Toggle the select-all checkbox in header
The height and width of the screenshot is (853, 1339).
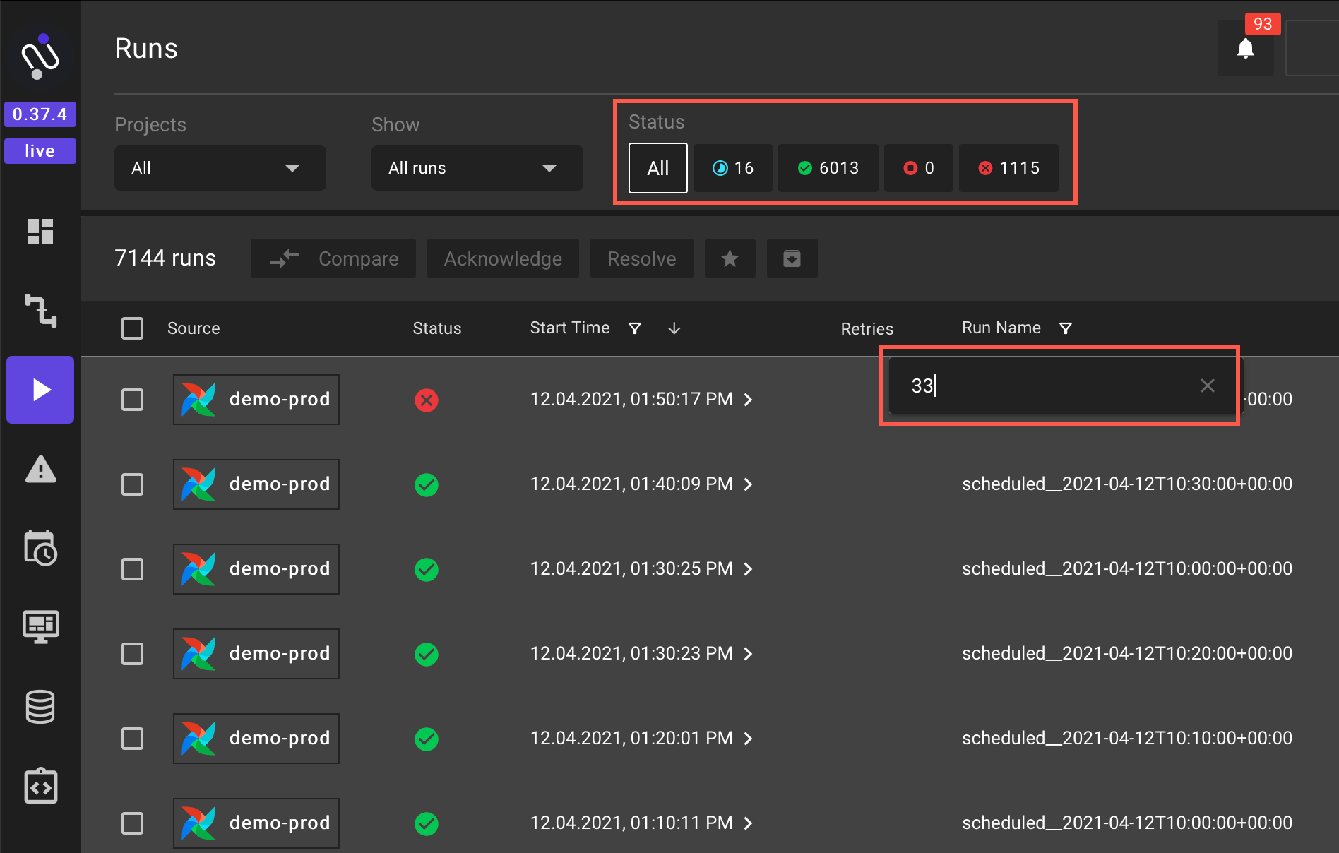(x=132, y=328)
